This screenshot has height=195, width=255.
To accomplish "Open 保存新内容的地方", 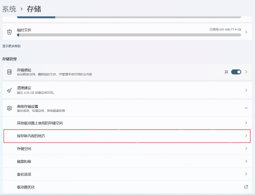I will pyautogui.click(x=127, y=136).
